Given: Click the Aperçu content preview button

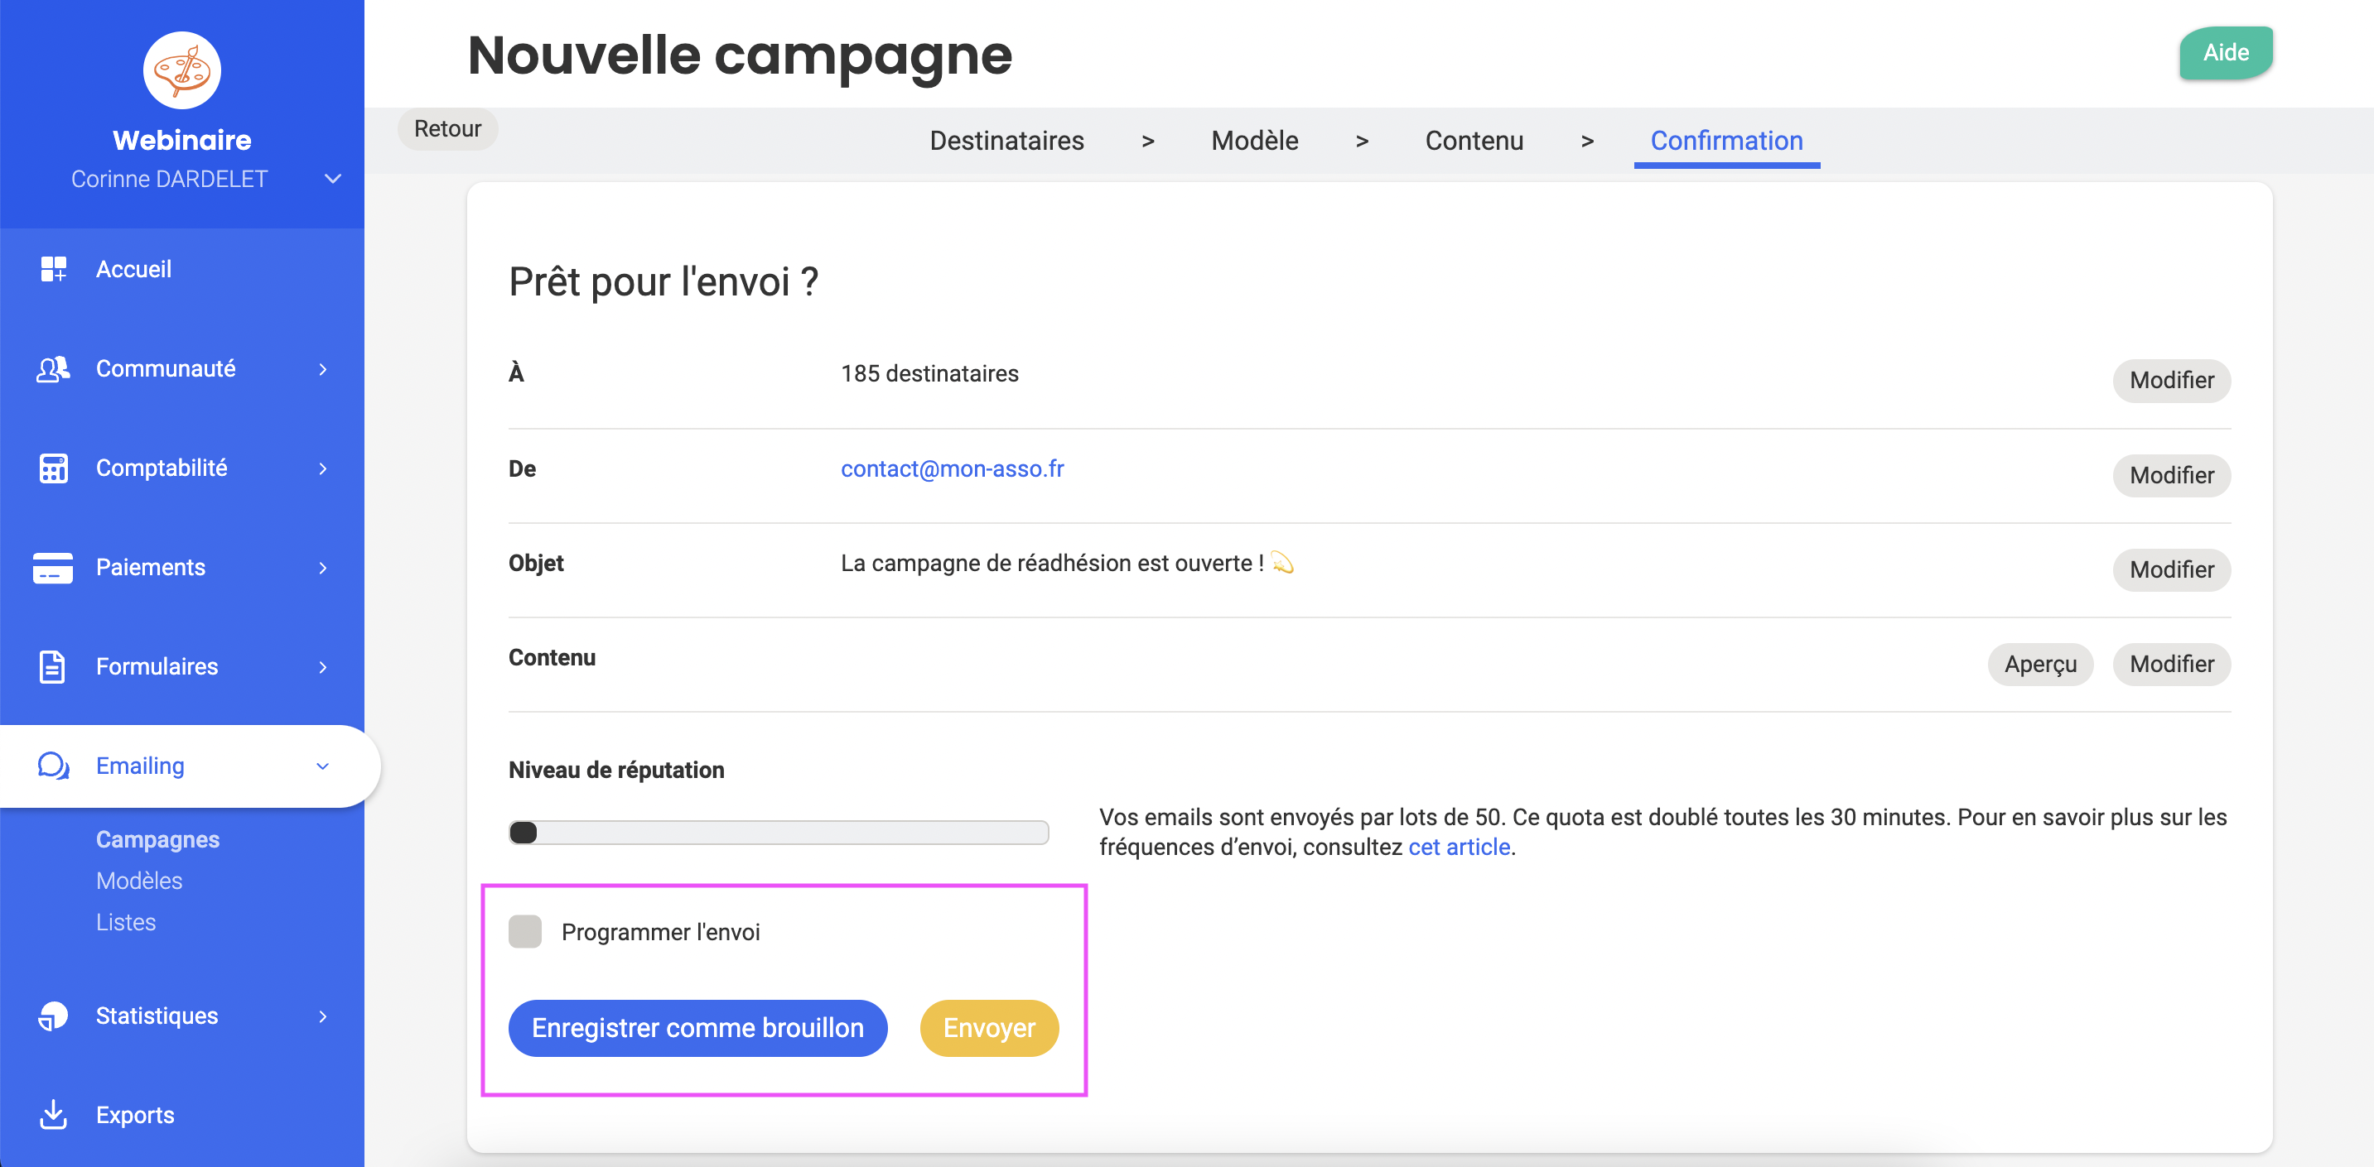Looking at the screenshot, I should [2040, 664].
